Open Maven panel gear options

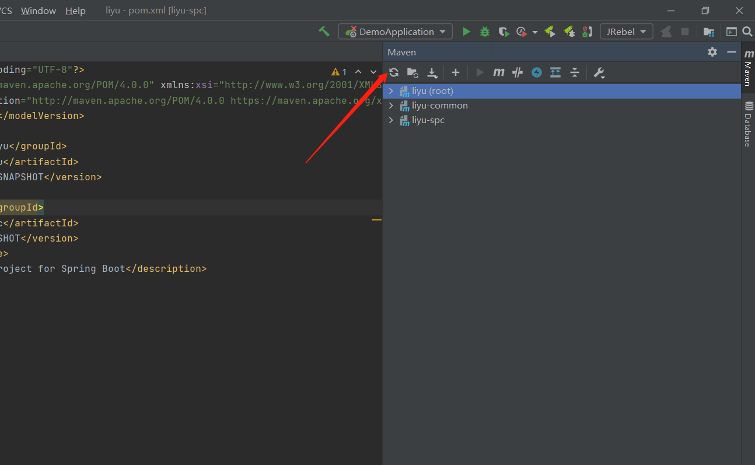tap(712, 52)
